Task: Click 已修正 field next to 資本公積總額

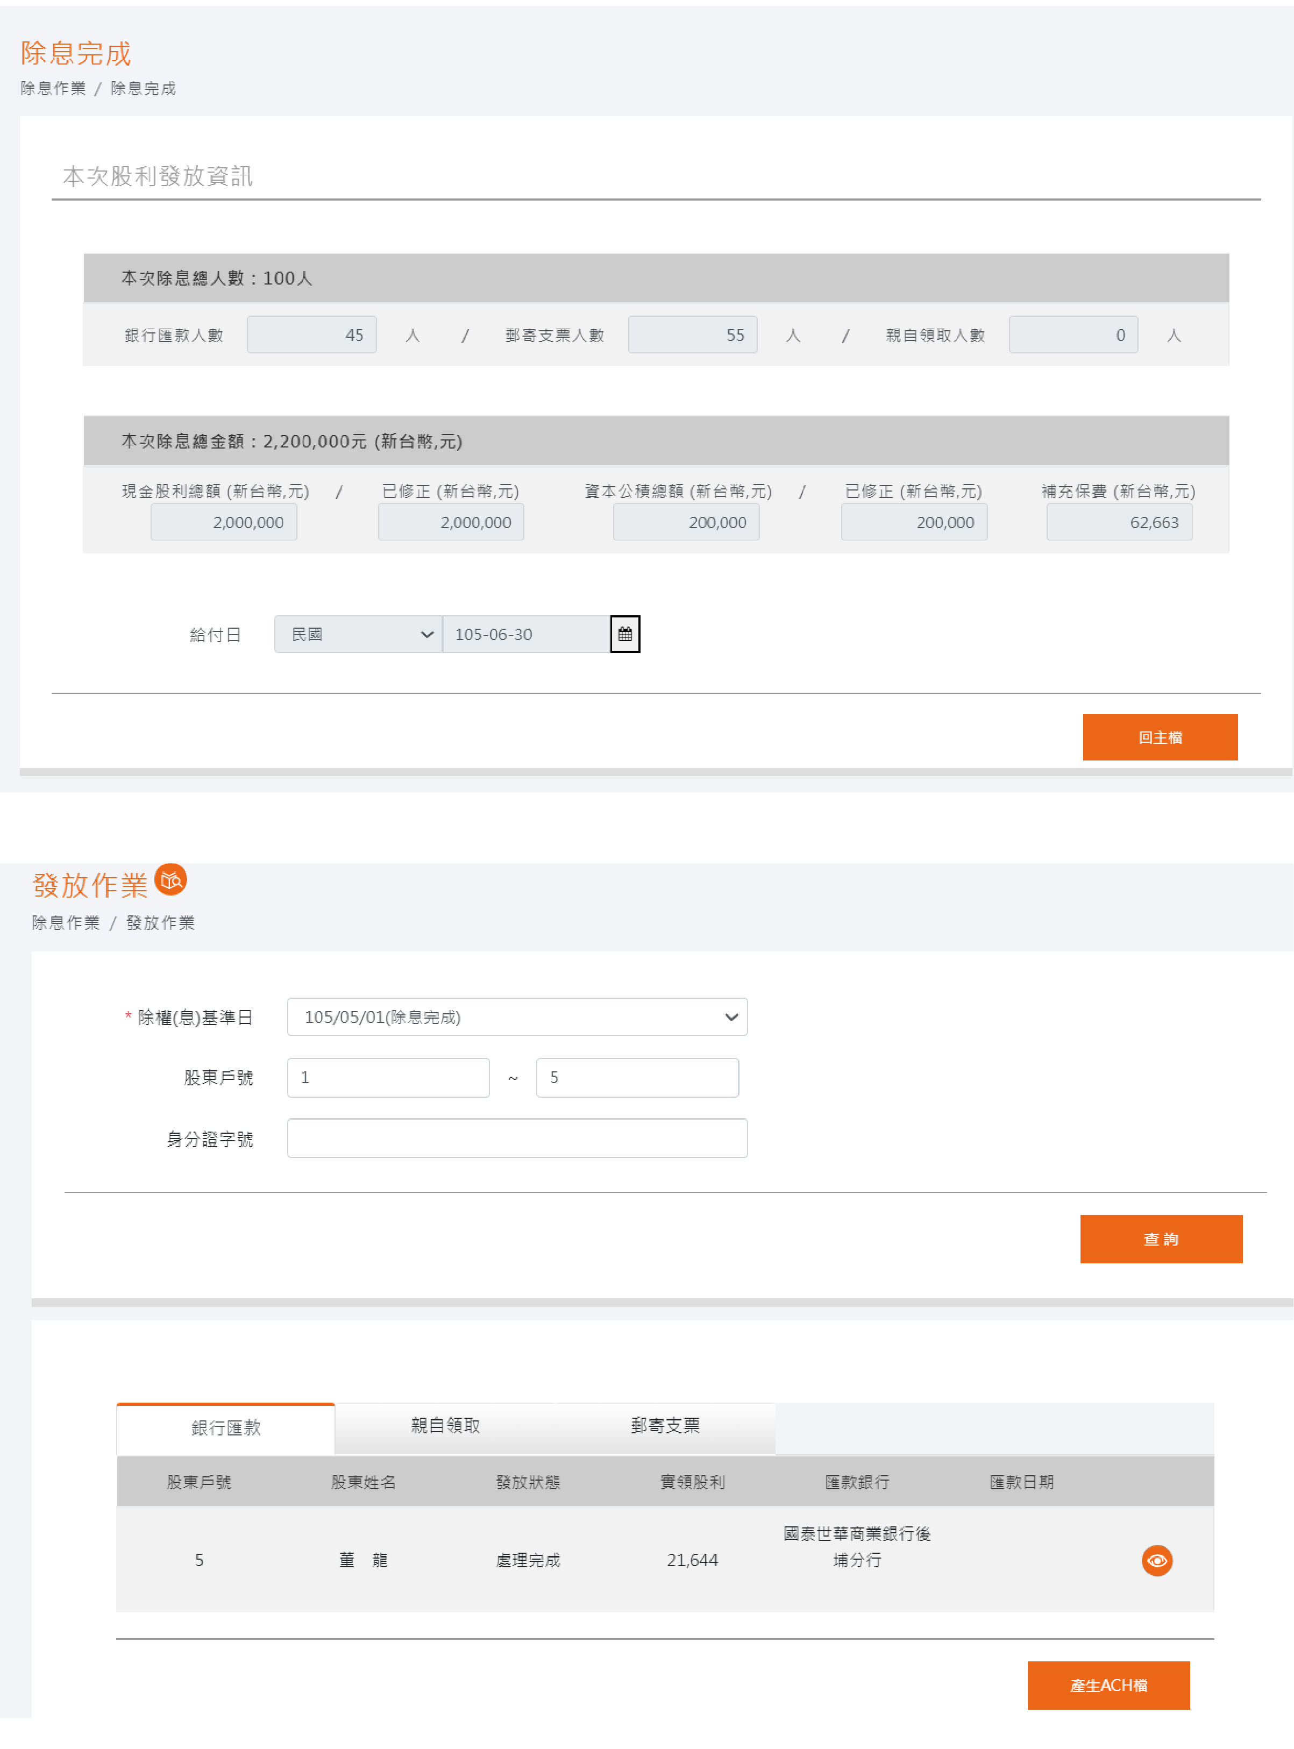Action: point(914,522)
